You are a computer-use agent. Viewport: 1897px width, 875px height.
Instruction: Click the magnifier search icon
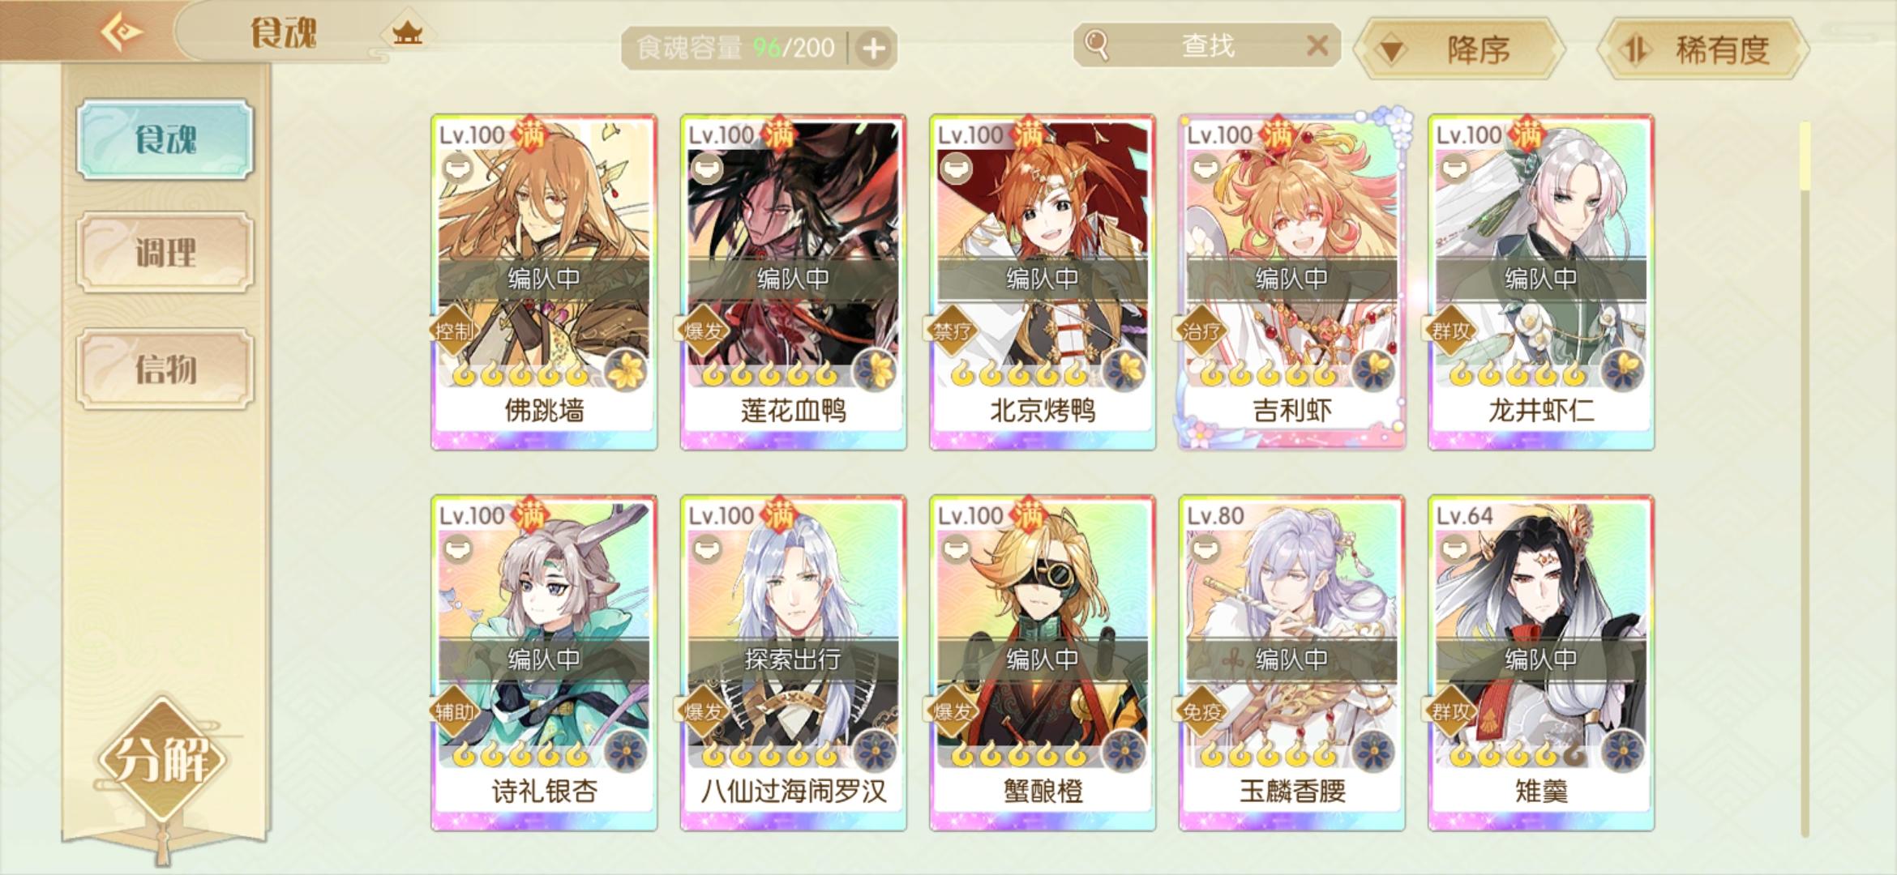click(1097, 45)
